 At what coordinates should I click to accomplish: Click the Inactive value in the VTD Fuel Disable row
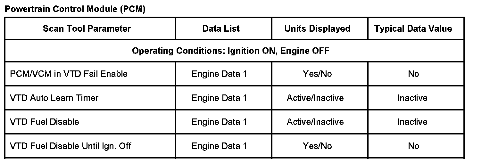[412, 122]
